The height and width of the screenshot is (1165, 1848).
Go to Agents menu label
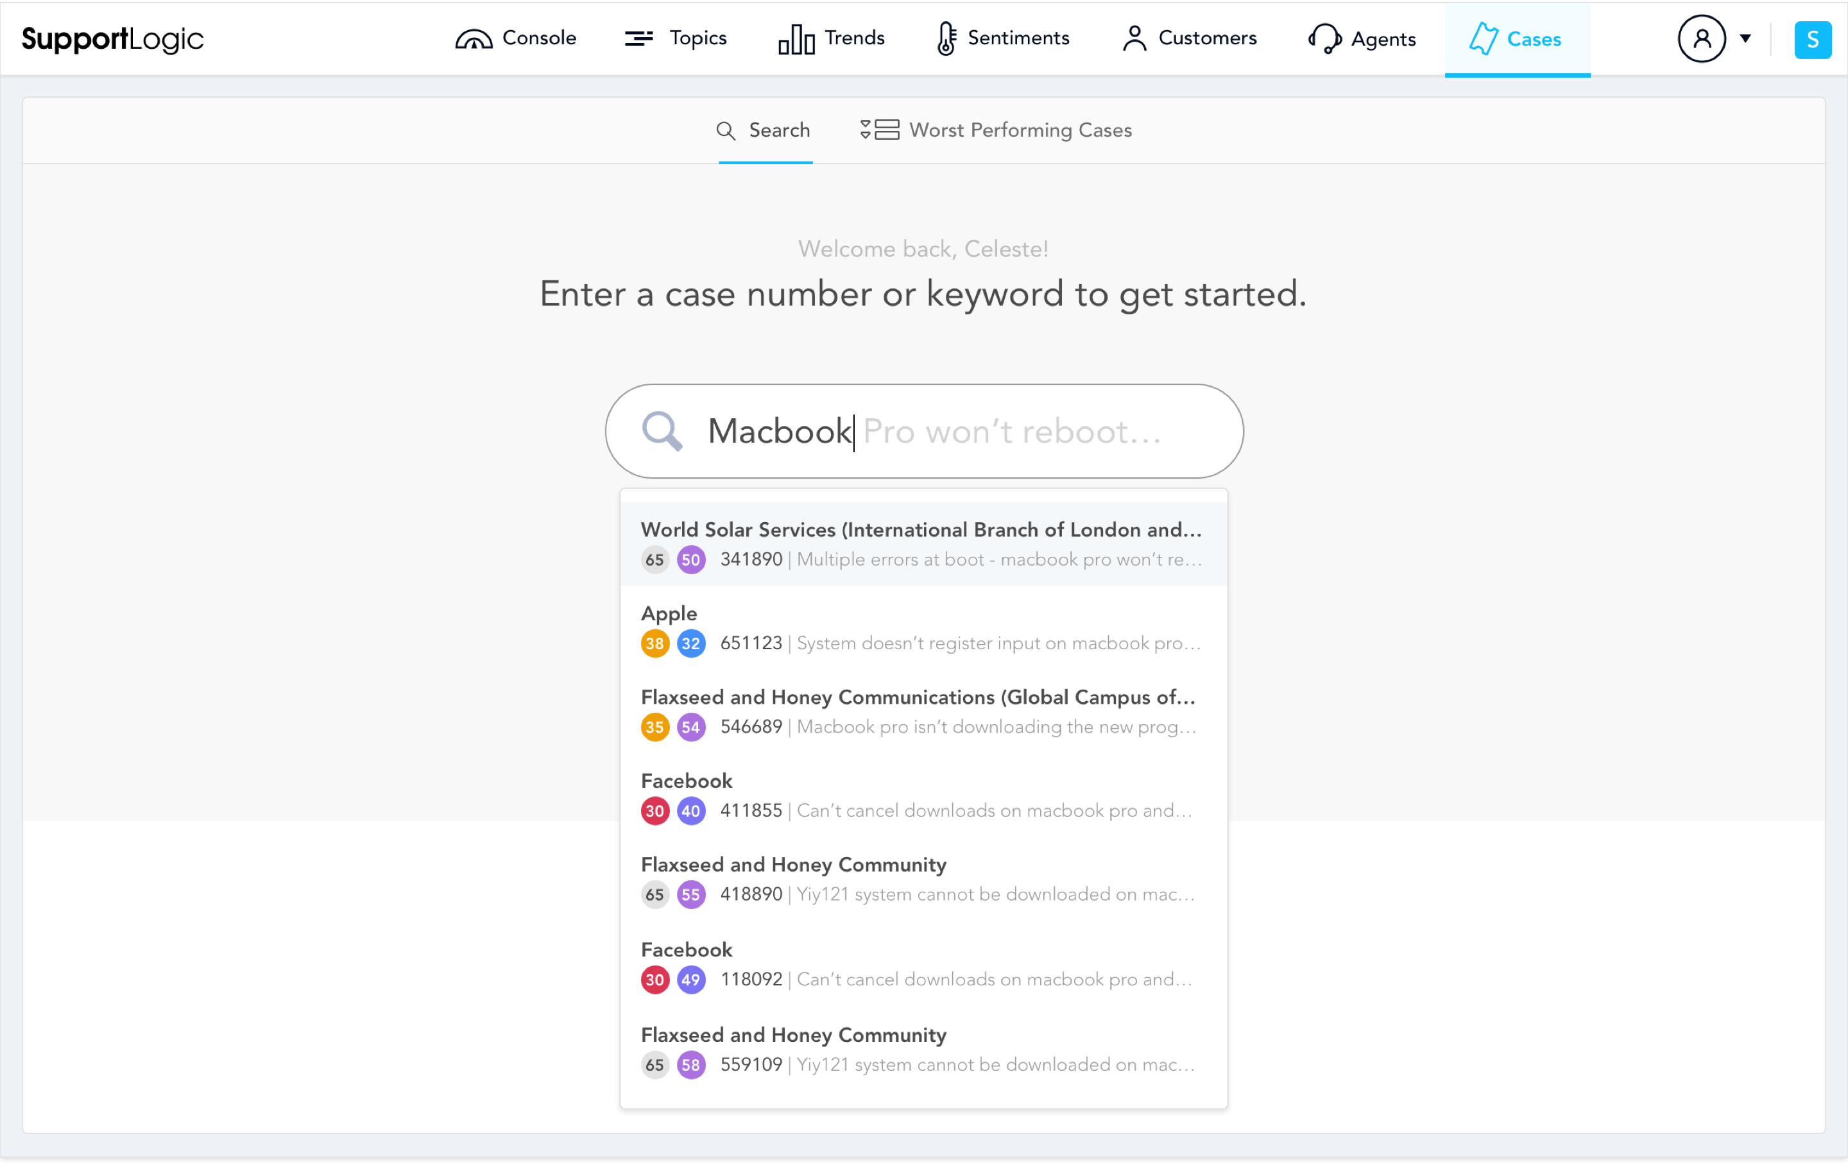[1383, 39]
